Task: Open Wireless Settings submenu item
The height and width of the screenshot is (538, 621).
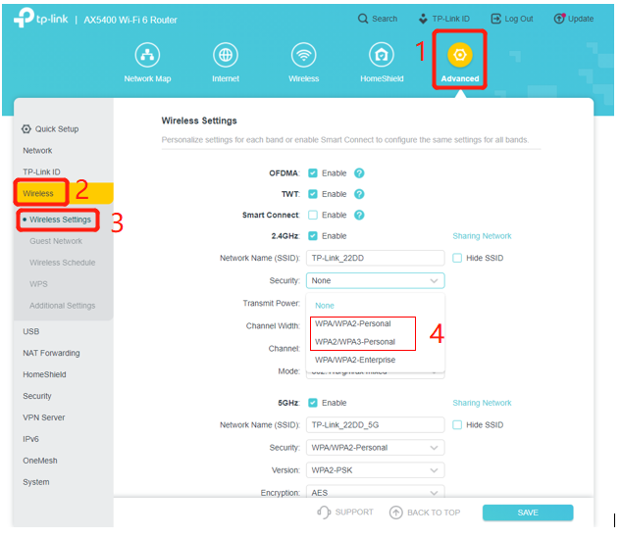Action: 60,220
